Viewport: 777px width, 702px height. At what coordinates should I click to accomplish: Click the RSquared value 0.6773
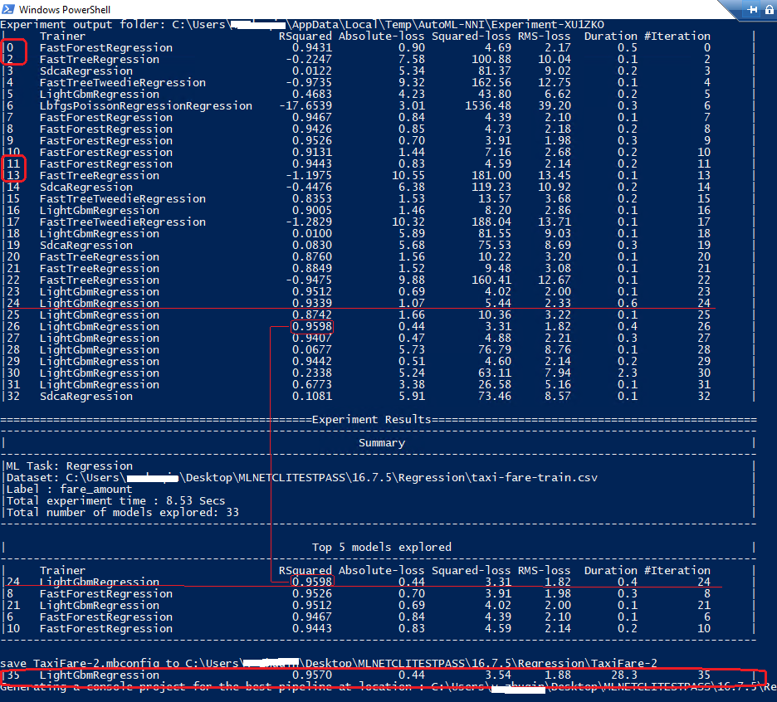(311, 385)
